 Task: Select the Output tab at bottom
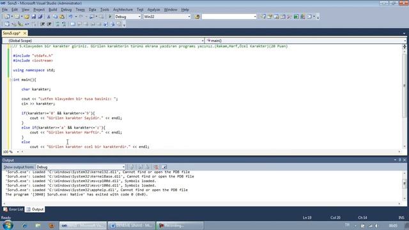point(35,210)
